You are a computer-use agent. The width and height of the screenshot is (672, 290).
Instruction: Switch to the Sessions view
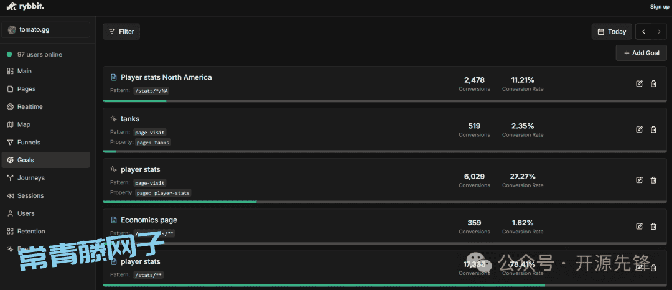[x=30, y=195]
